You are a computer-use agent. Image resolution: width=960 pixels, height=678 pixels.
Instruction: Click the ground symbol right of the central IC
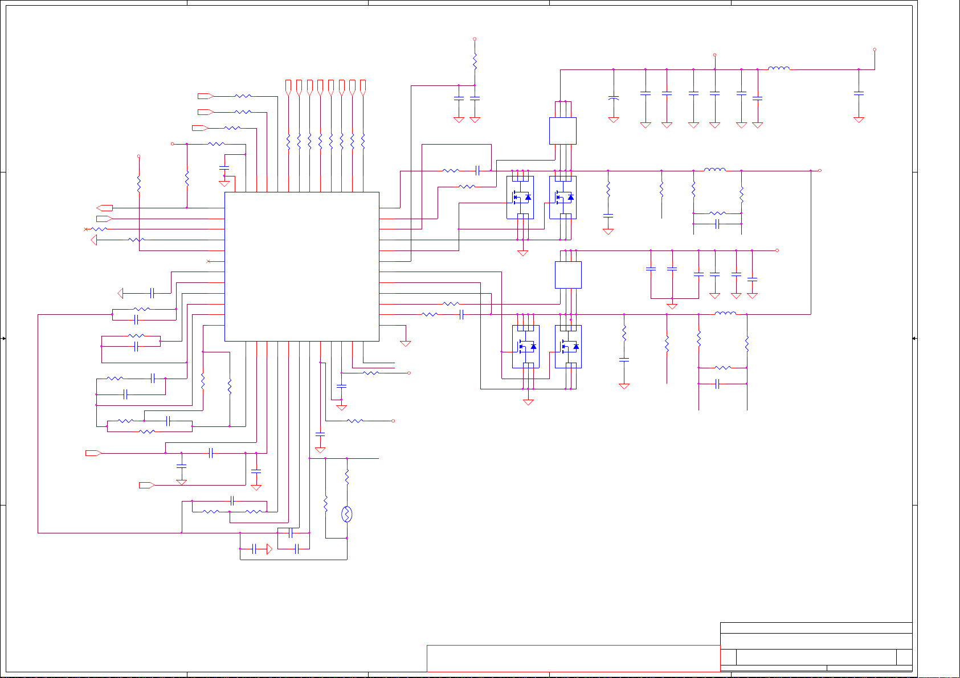pos(406,344)
